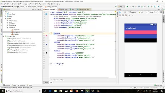165x93 pixels.
Task: Click the collapse-all icon in Project panel
Action: click(35, 9)
